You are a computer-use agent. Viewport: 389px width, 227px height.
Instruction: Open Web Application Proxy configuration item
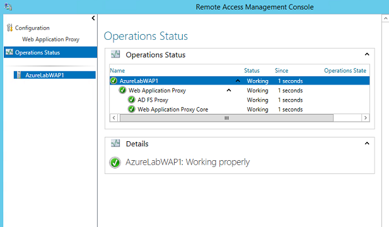tap(50, 39)
